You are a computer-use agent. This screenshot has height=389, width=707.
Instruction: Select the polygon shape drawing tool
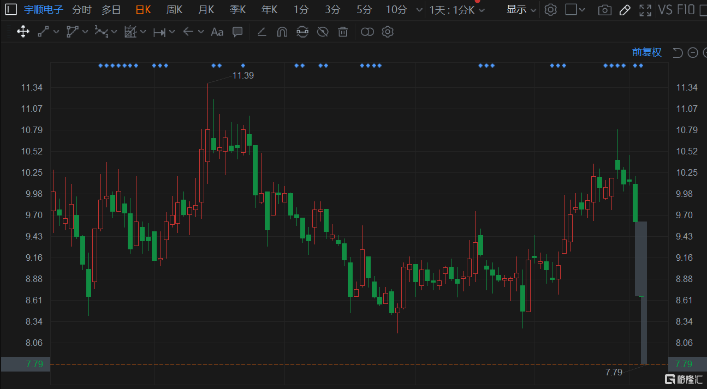click(72, 32)
